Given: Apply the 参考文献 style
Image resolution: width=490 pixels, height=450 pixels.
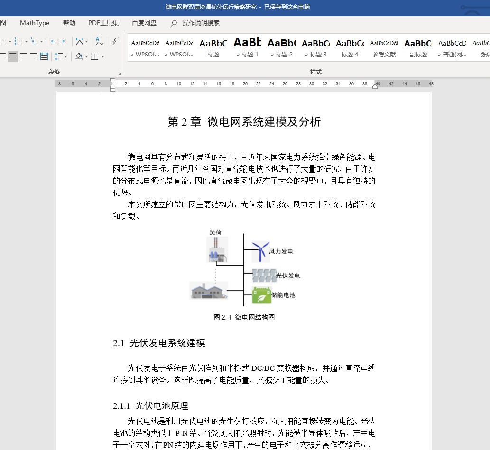Looking at the screenshot, I should 384,48.
